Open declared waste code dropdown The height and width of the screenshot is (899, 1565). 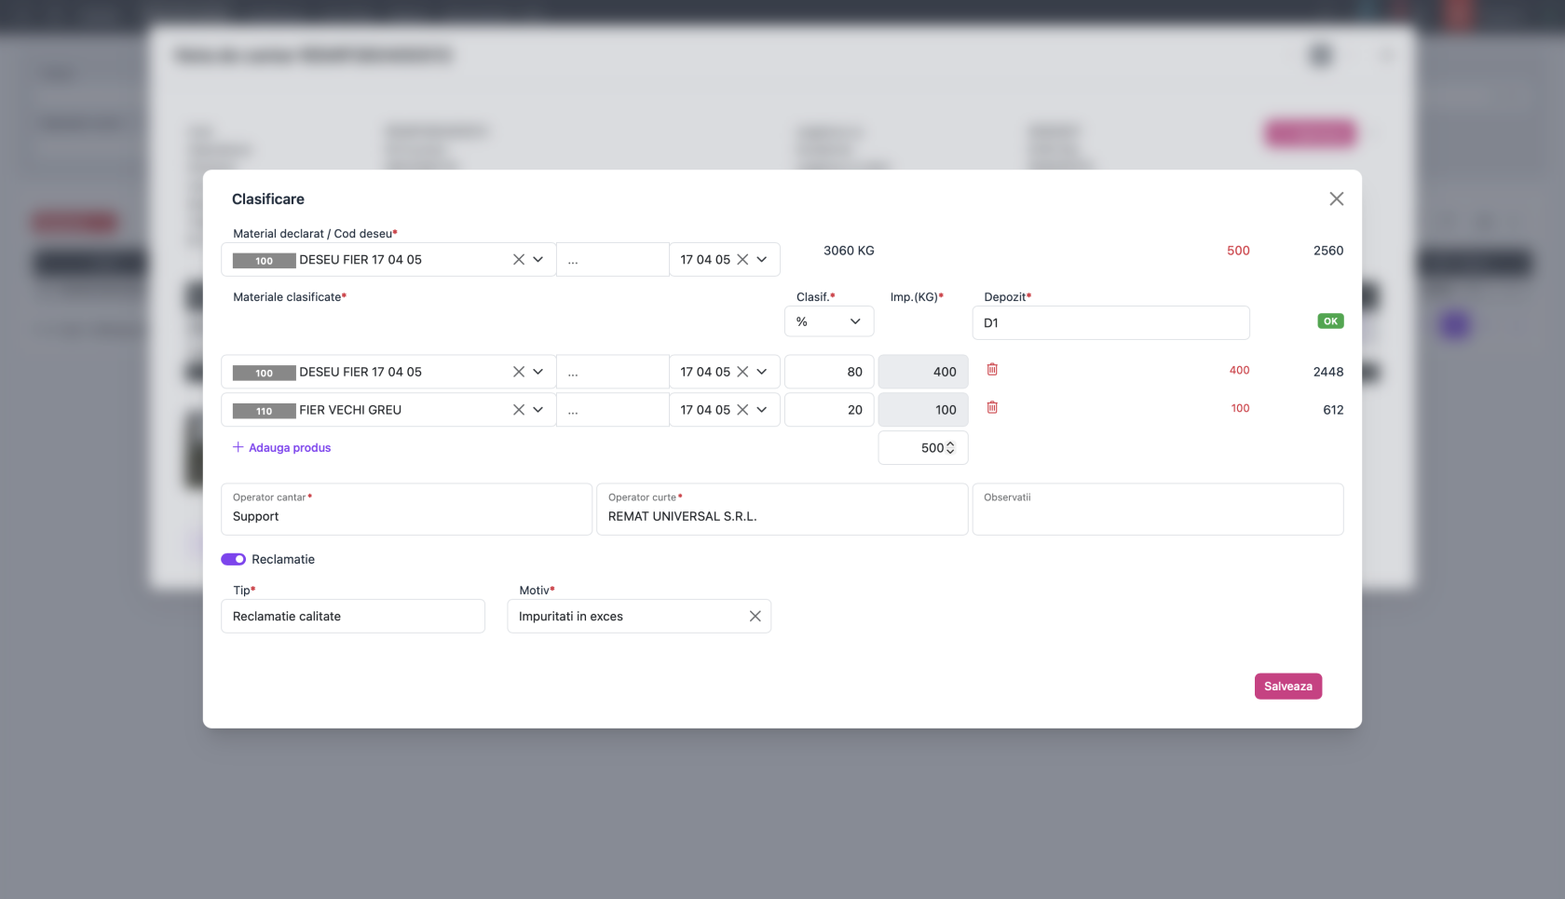(x=762, y=260)
